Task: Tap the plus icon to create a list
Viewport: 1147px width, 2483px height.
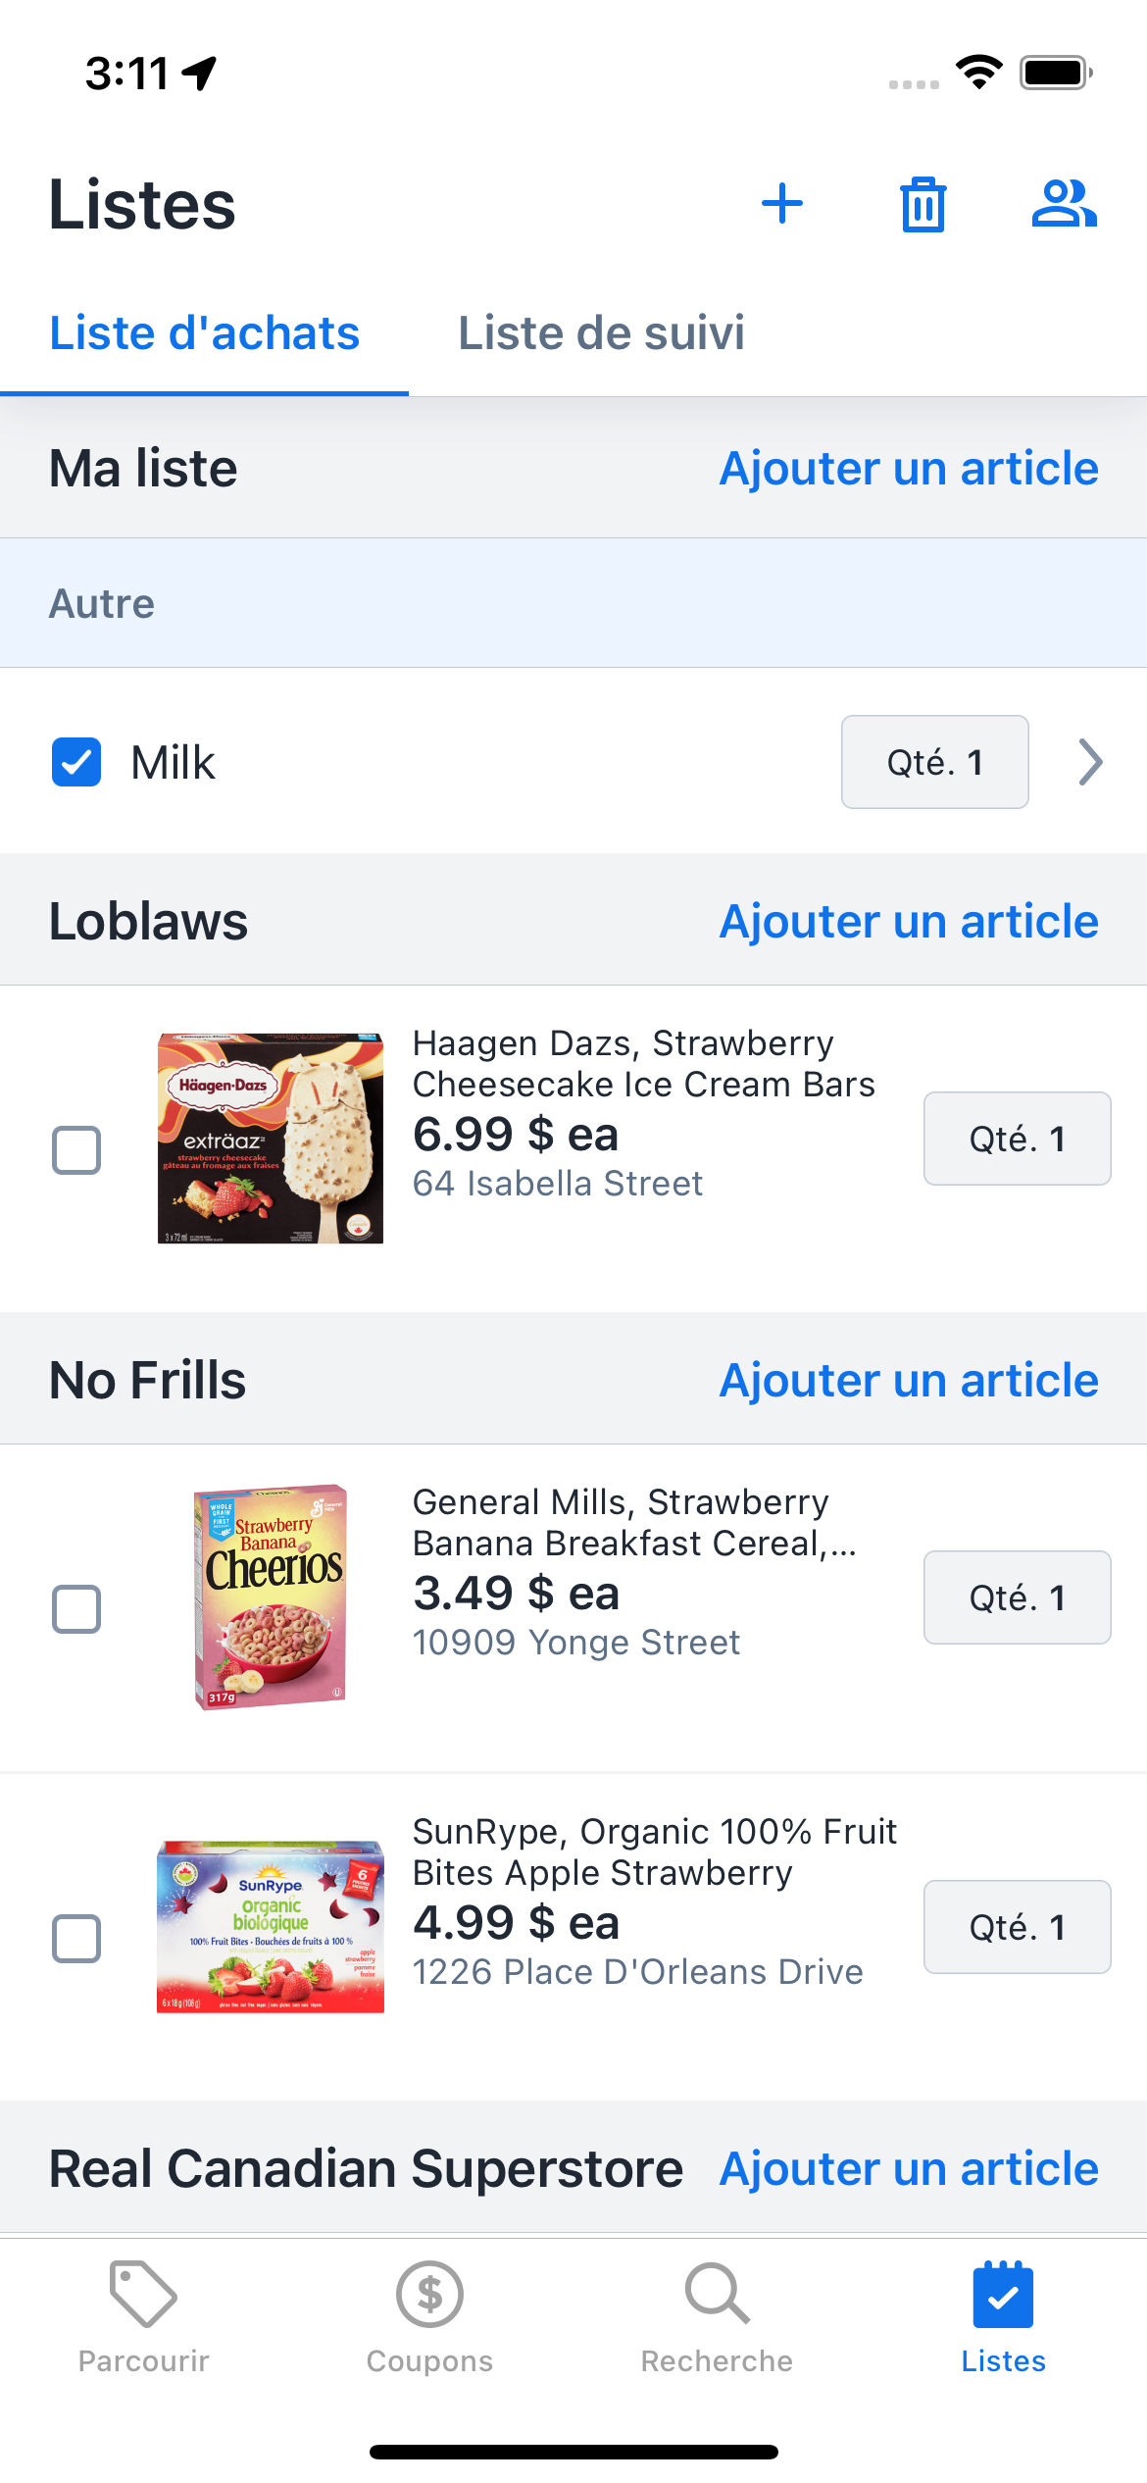Action: (x=782, y=204)
